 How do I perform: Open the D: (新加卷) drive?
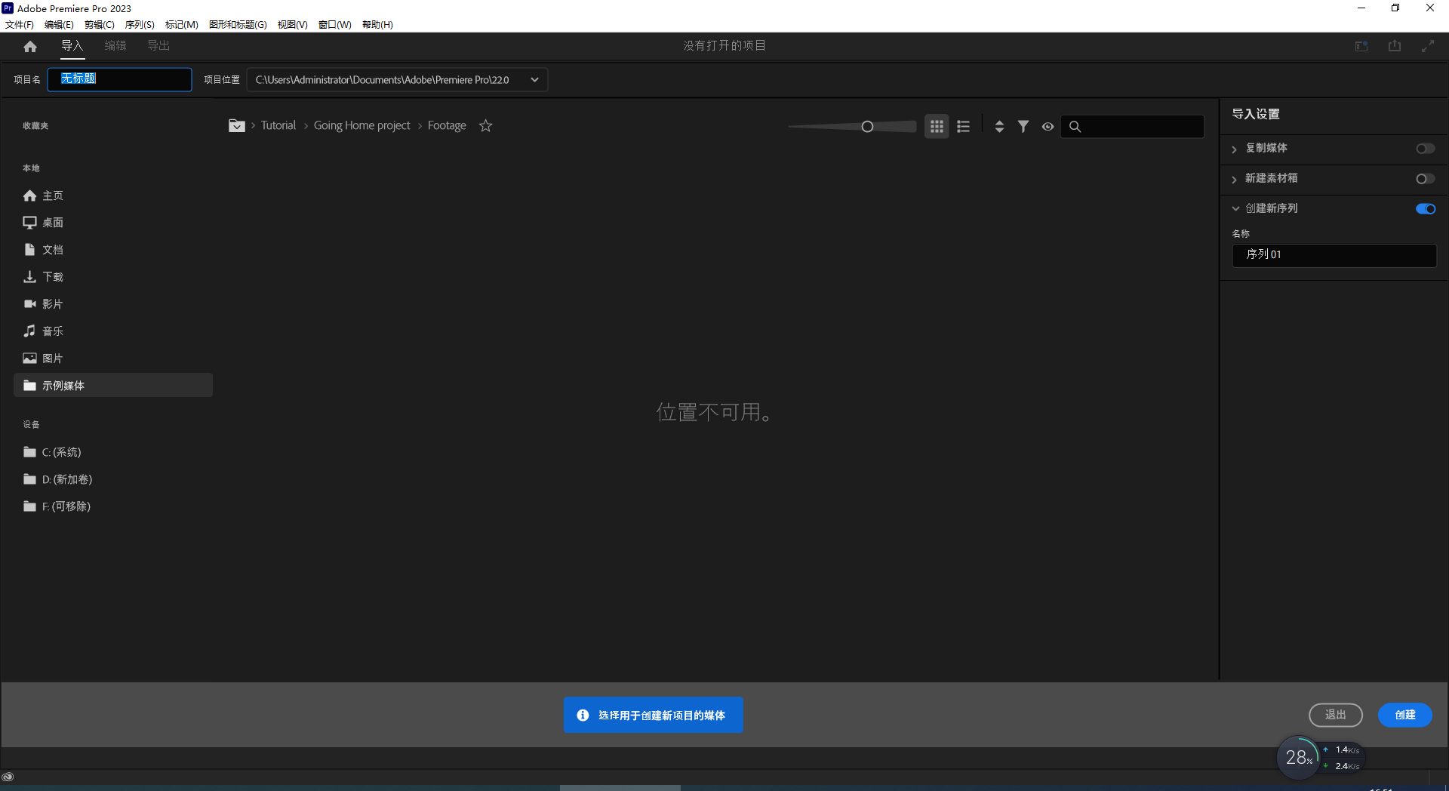tap(113, 479)
